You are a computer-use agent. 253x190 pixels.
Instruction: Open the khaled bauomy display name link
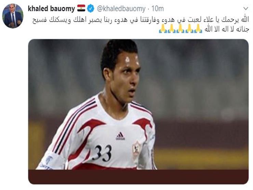[x=52, y=9]
